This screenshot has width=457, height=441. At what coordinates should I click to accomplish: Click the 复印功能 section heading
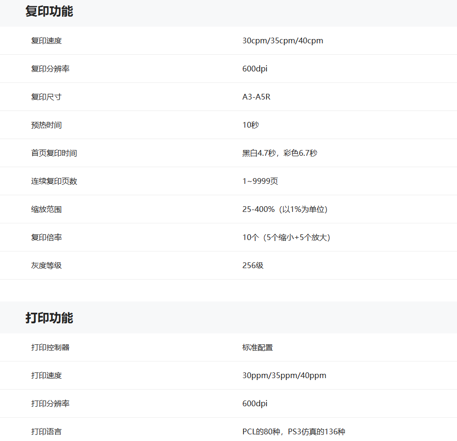tap(49, 11)
